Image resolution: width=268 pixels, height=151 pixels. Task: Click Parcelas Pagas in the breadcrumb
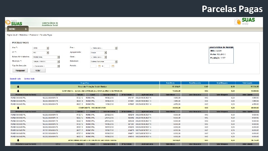pyautogui.click(x=46, y=35)
